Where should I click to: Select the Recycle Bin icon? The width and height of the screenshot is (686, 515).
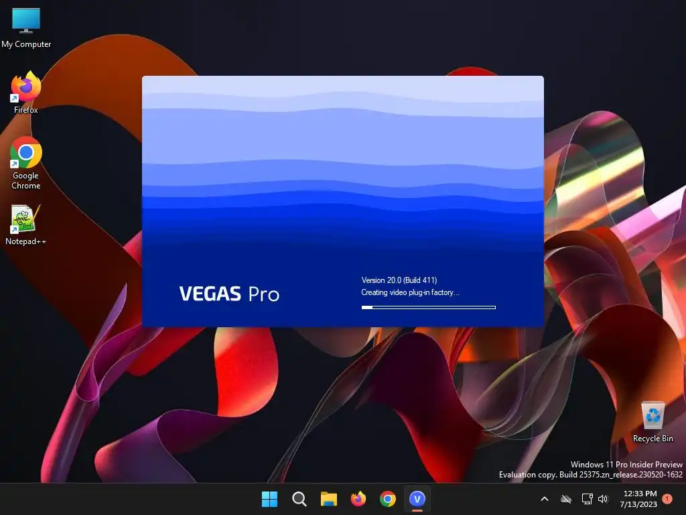653,422
